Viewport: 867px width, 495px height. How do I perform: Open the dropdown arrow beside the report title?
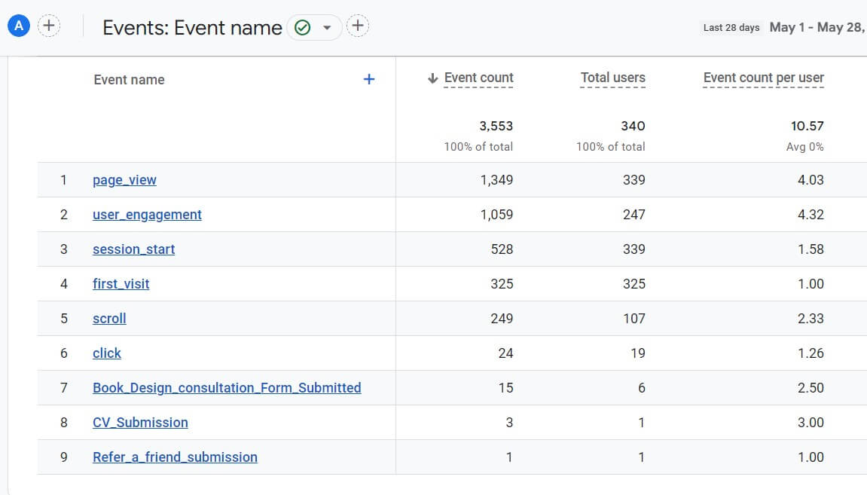327,28
